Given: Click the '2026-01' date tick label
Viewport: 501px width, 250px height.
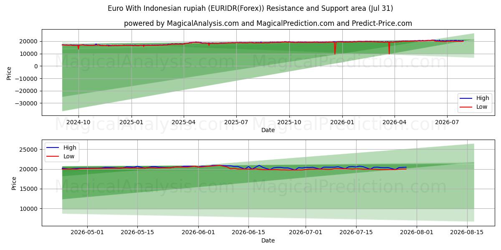Looking at the screenshot, I should 342,122.
